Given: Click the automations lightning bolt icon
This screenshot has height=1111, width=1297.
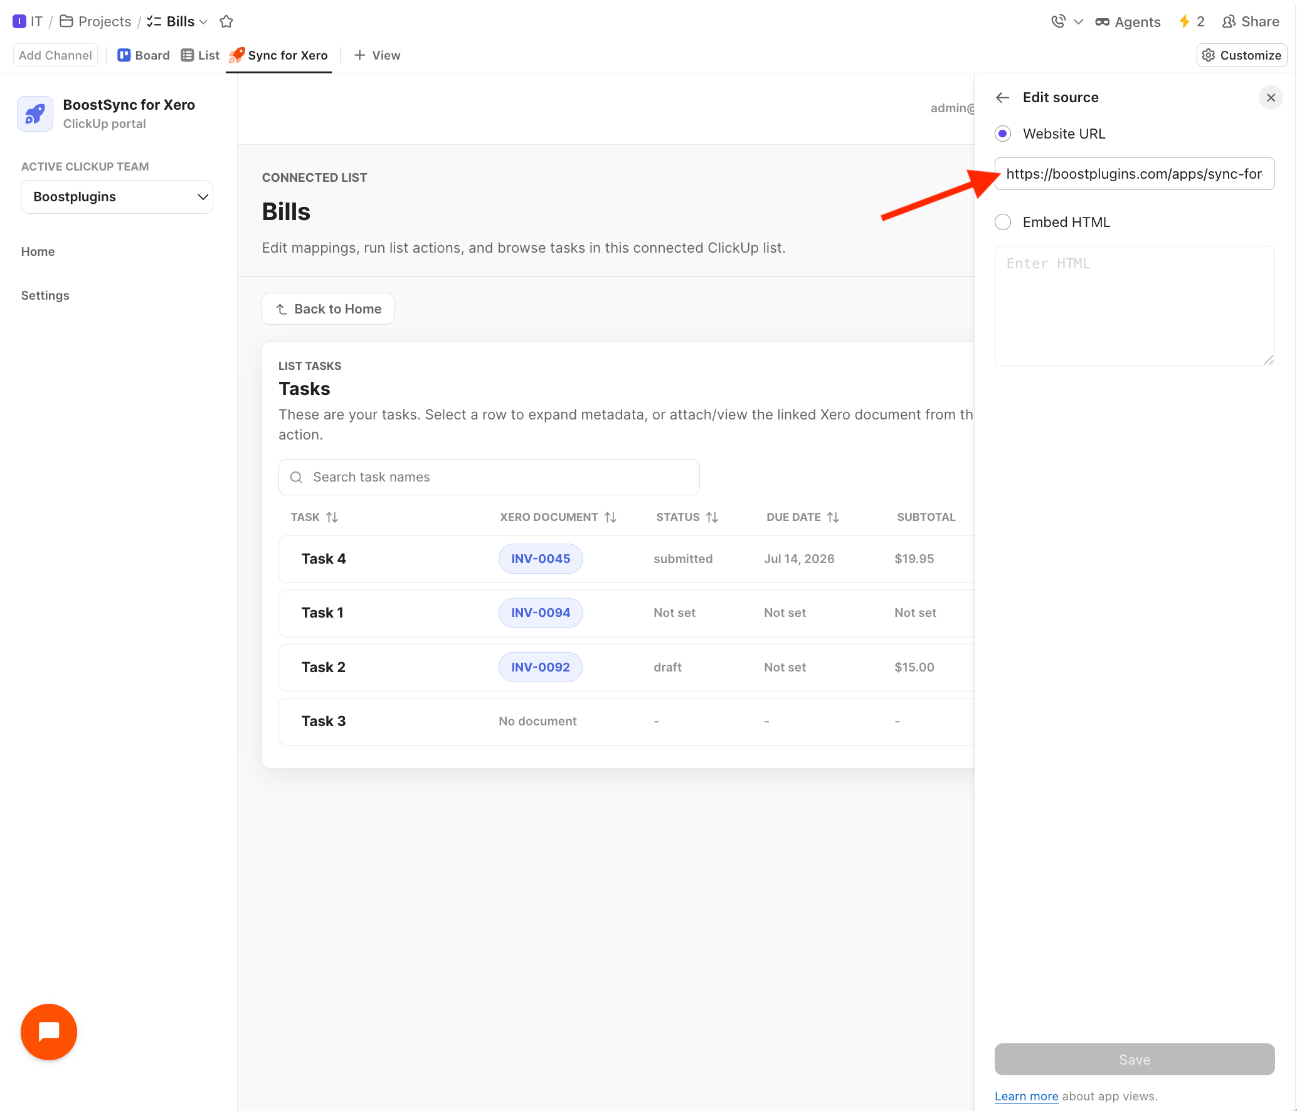Looking at the screenshot, I should point(1184,21).
